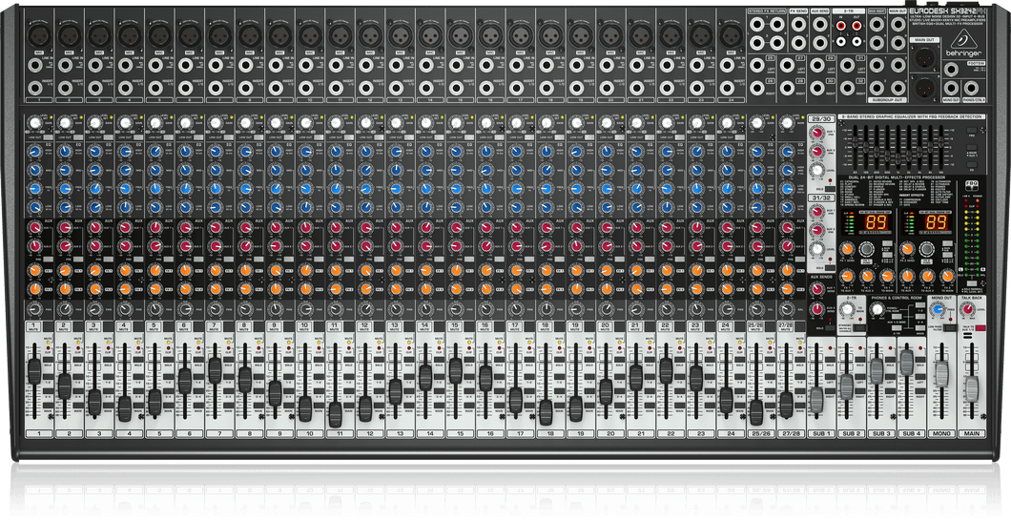The image size is (1011, 521).
Task: Click the SUB 3 fader cap
Action: click(877, 372)
